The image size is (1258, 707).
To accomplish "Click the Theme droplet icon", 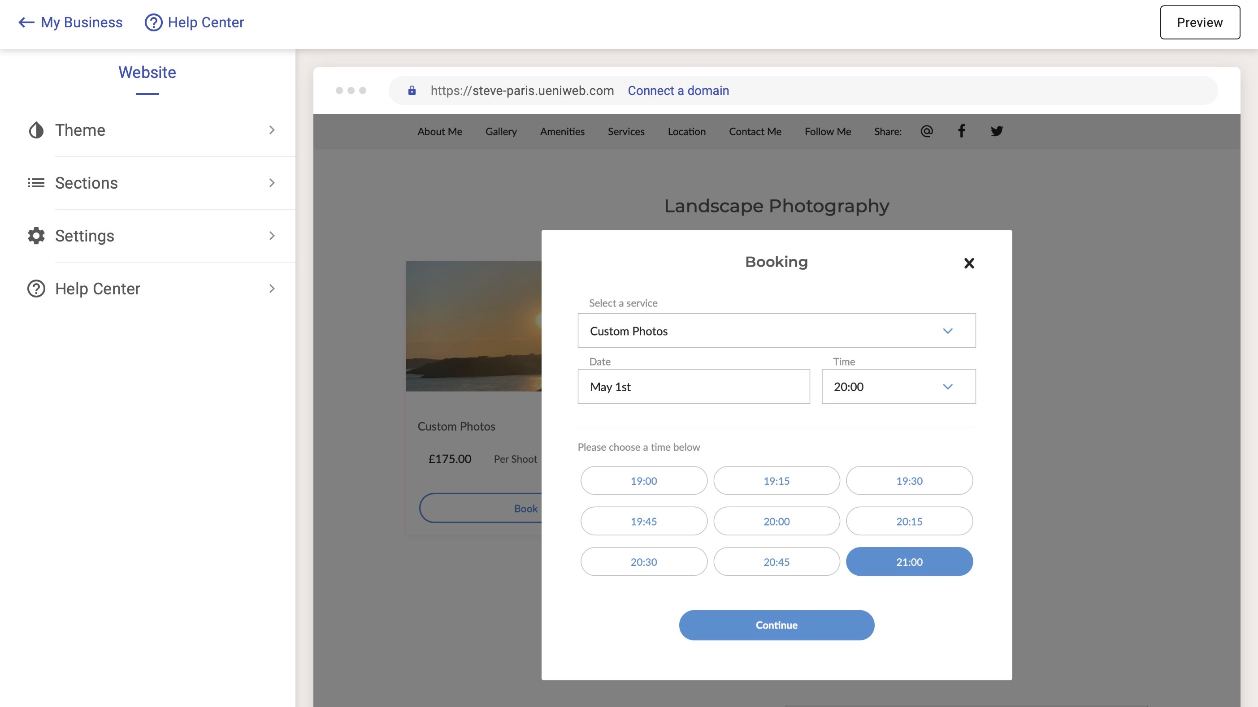I will [x=36, y=130].
